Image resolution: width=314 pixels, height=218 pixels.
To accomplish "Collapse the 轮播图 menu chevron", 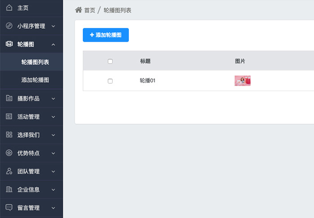I will click(x=53, y=44).
